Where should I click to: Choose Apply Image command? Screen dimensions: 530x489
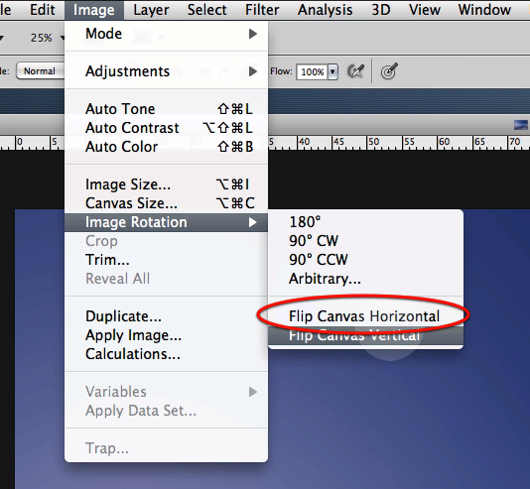(166, 335)
